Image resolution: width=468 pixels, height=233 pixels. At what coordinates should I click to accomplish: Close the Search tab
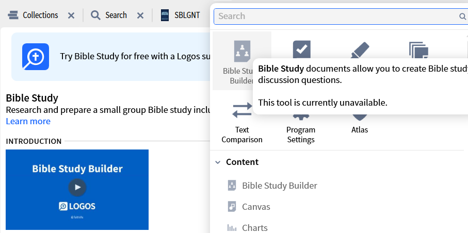[140, 15]
